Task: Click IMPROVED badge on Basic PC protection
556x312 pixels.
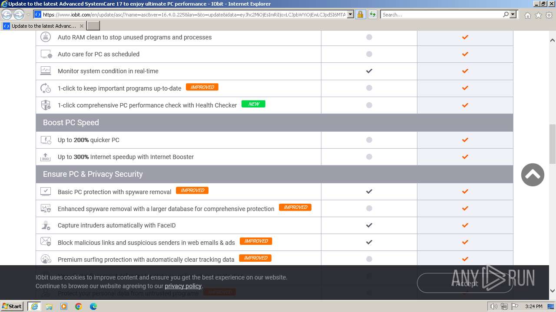Action: (x=192, y=190)
